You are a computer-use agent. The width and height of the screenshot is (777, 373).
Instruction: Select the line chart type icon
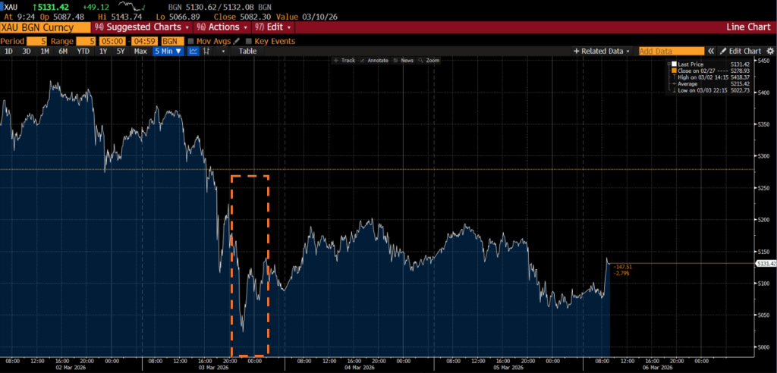pyautogui.click(x=193, y=51)
